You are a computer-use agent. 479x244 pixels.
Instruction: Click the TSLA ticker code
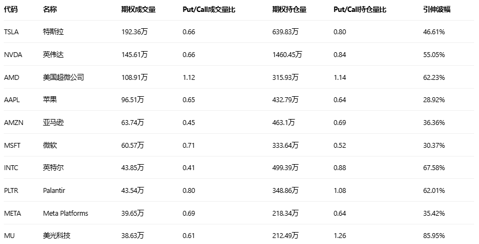pos(11,32)
